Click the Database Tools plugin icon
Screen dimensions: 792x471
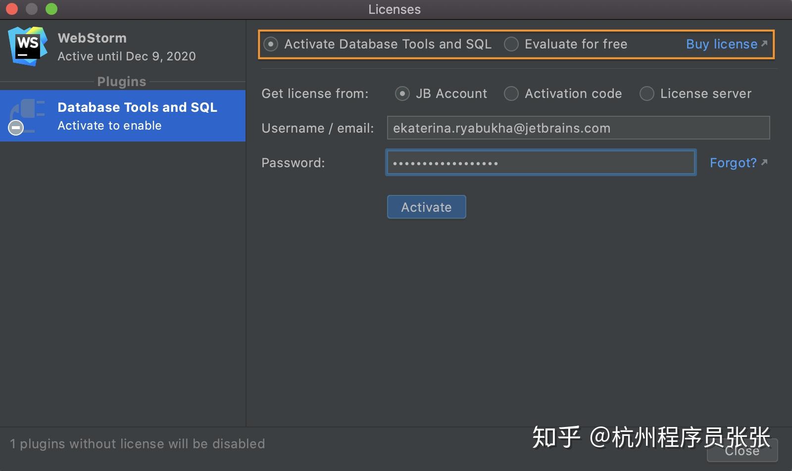click(27, 117)
